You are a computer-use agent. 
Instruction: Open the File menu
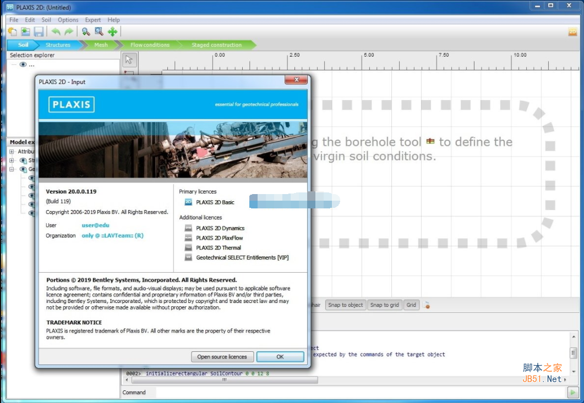point(14,20)
